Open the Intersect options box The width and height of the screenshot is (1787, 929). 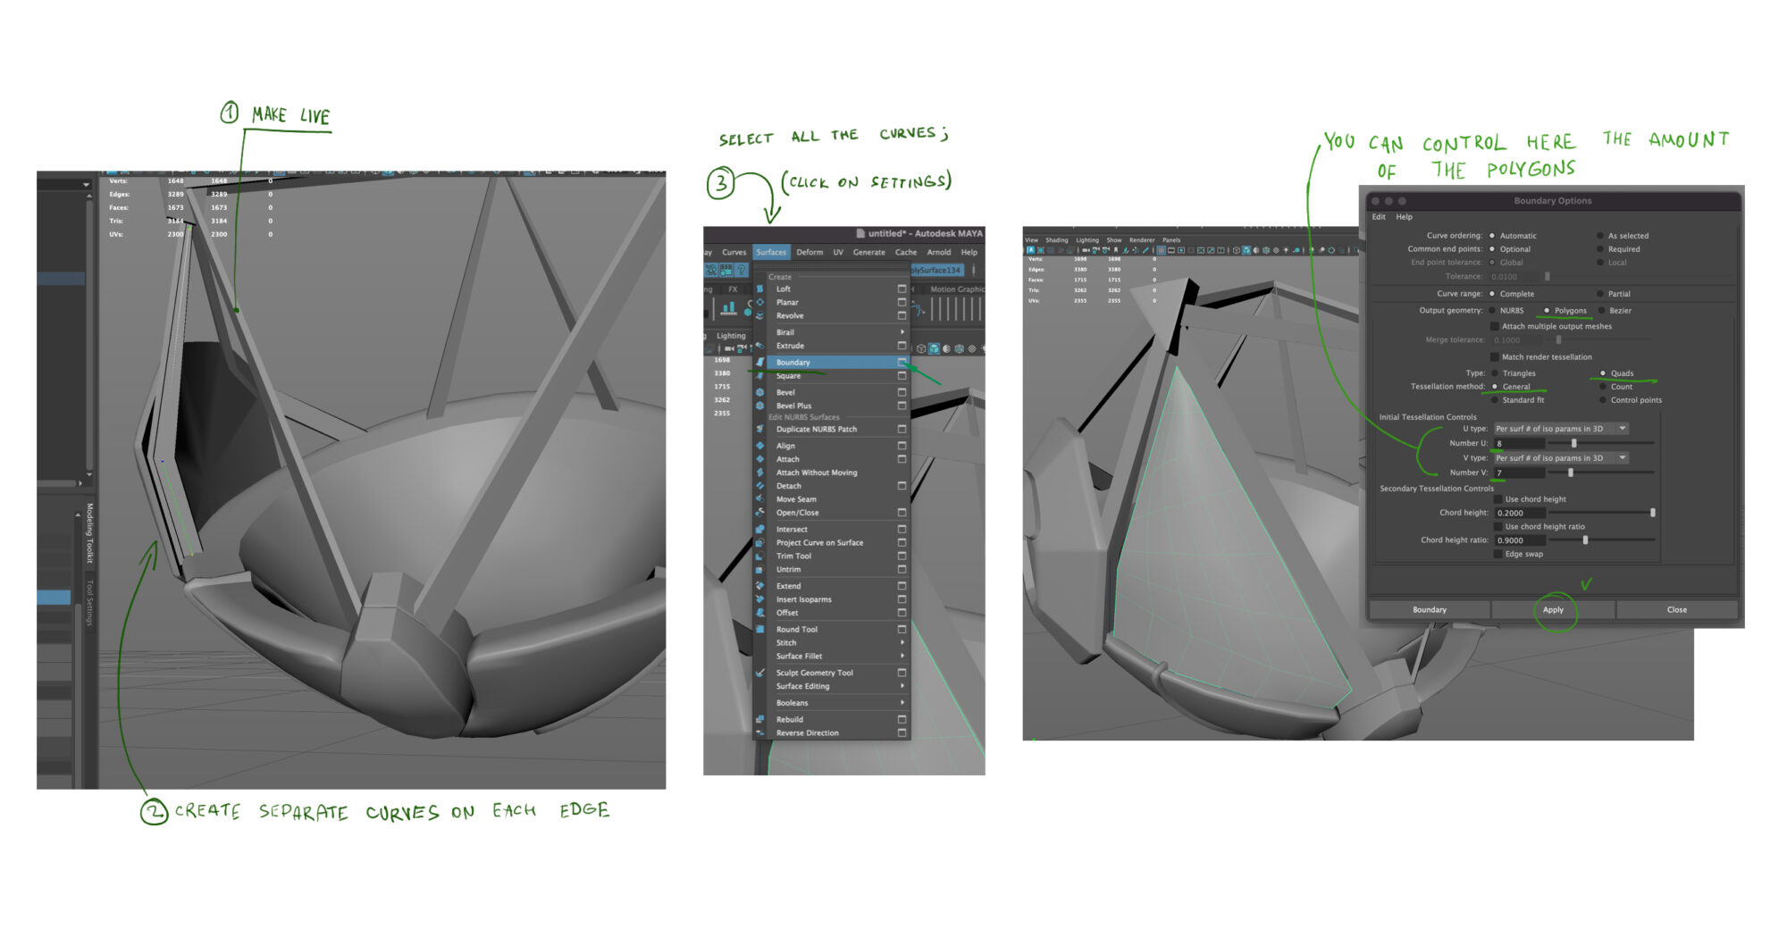(902, 530)
